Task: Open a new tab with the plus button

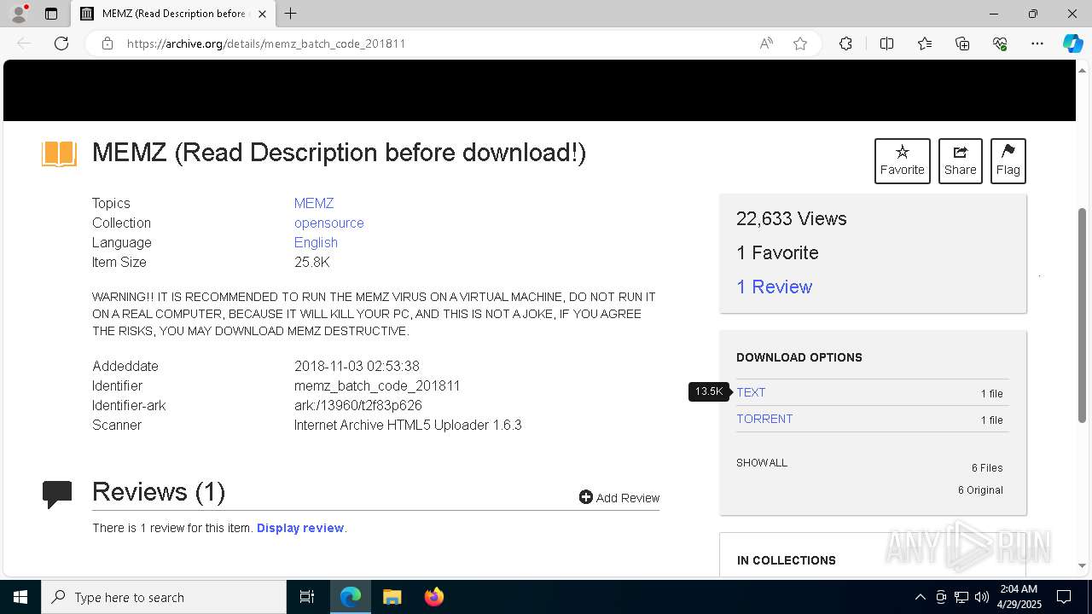Action: pyautogui.click(x=291, y=14)
